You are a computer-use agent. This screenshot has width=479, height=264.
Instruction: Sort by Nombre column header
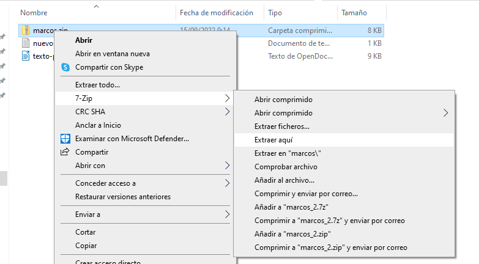coord(34,13)
